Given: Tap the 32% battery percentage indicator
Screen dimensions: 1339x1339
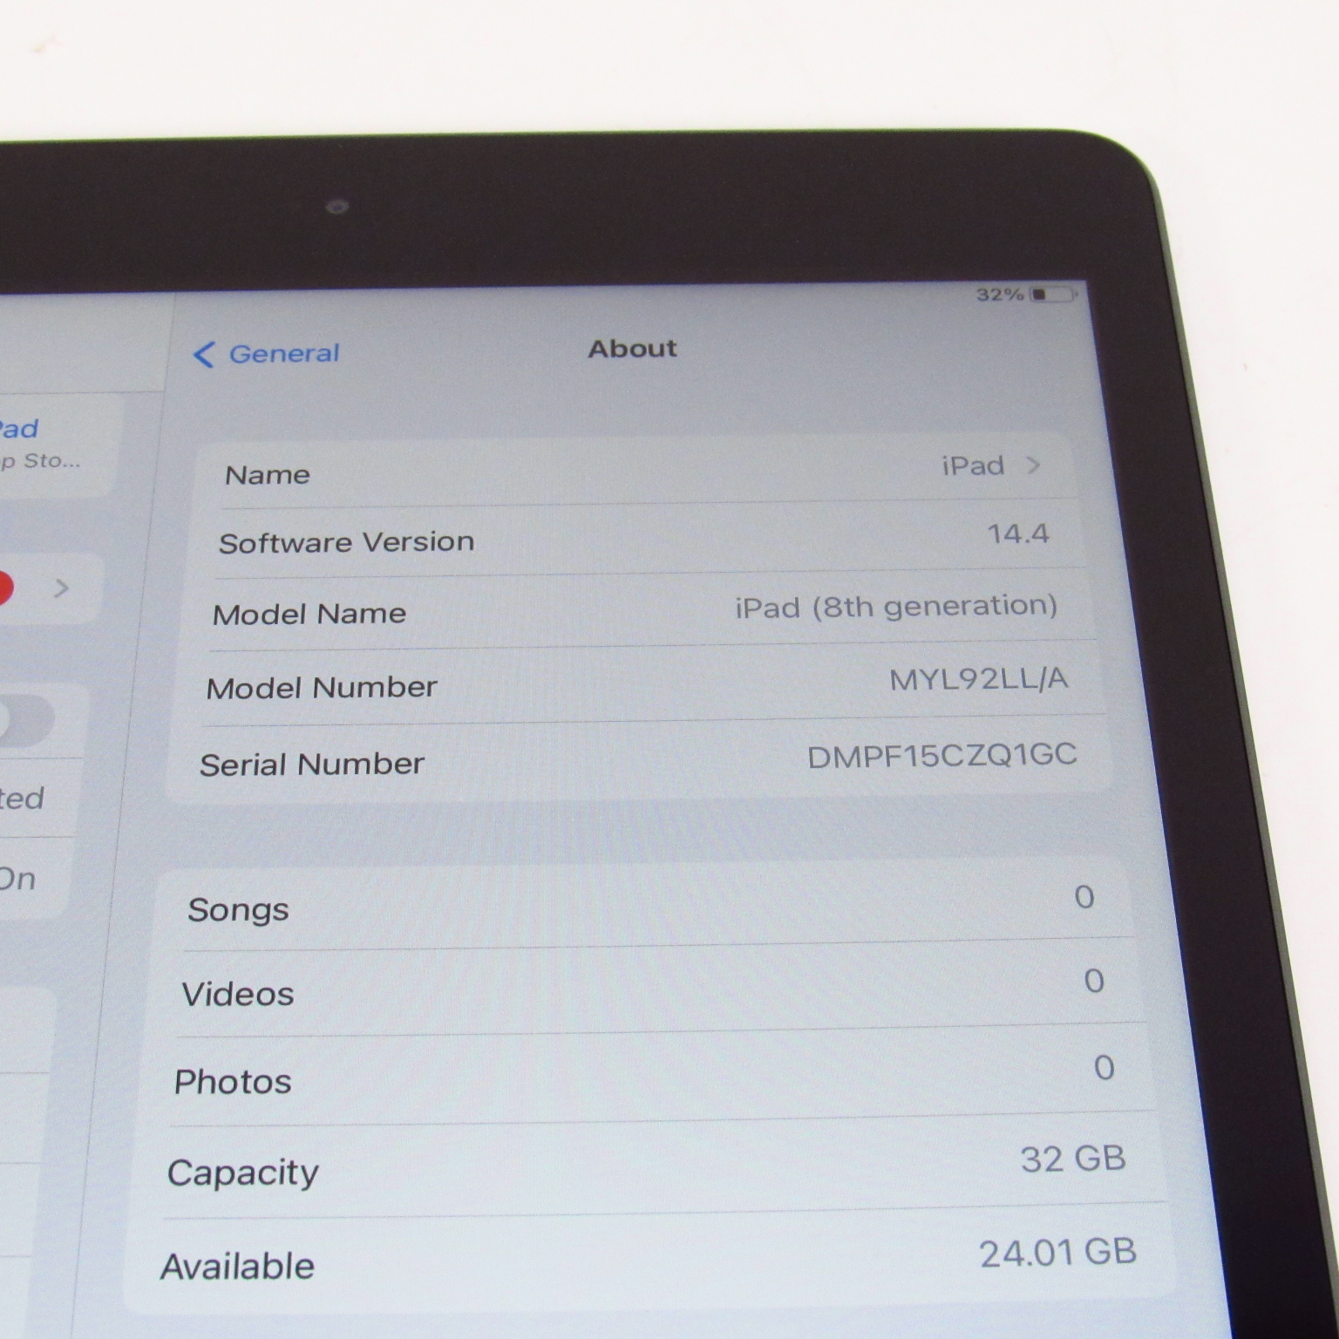Looking at the screenshot, I should pyautogui.click(x=999, y=295).
